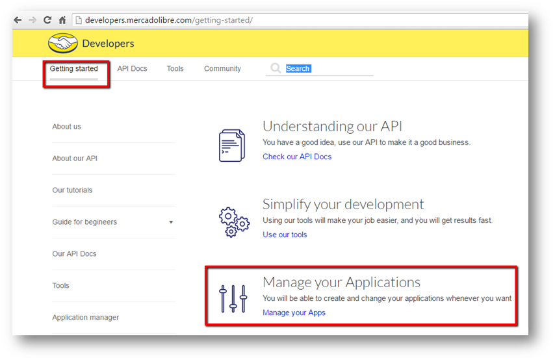This screenshot has width=555, height=358.
Task: Click the browser back arrow
Action: pos(18,20)
